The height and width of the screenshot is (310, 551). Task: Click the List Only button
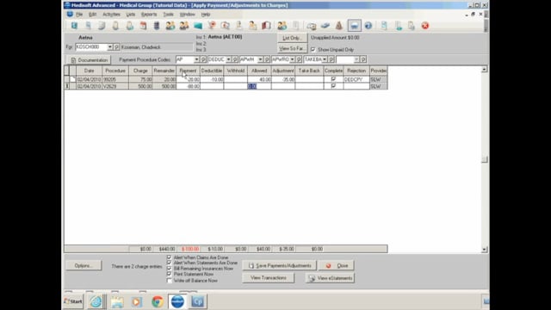click(292, 38)
